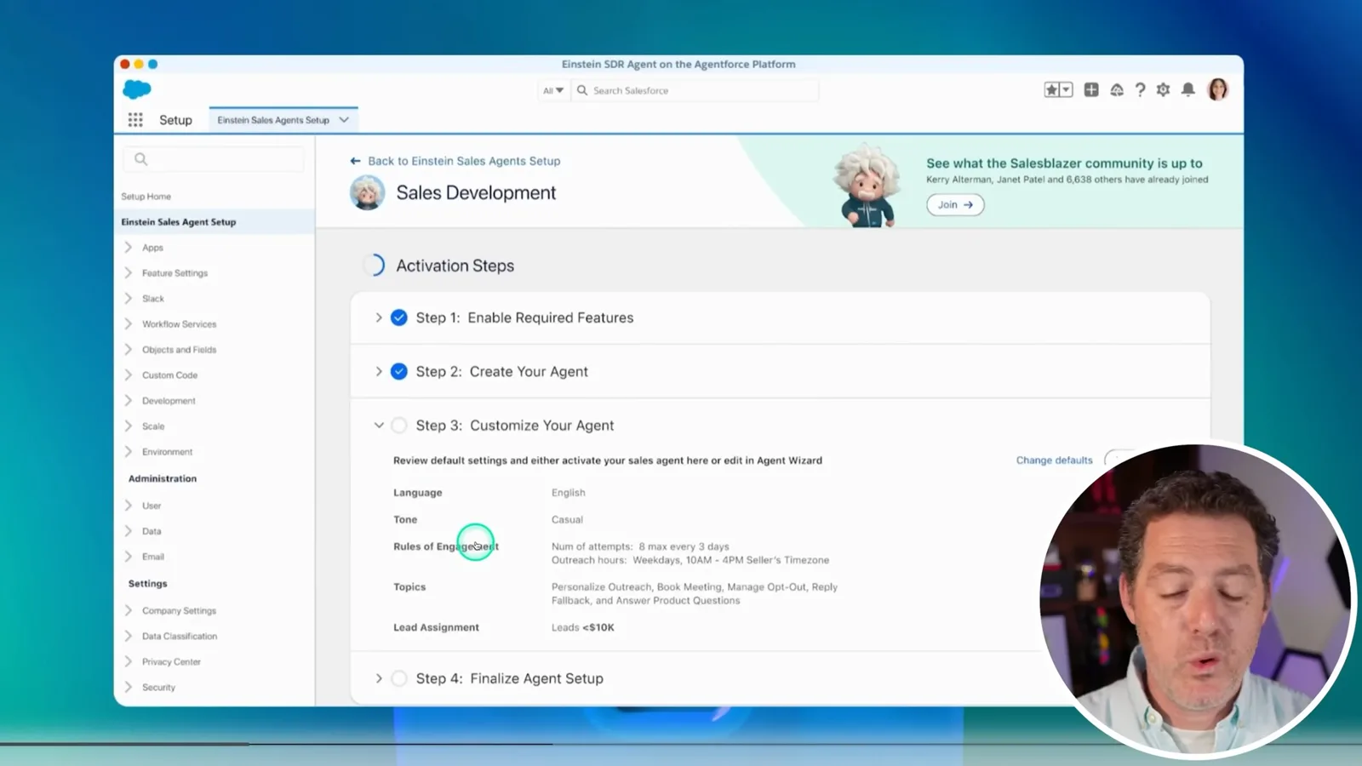Viewport: 1362px width, 766px height.
Task: Open the Help question mark icon
Action: click(1140, 89)
